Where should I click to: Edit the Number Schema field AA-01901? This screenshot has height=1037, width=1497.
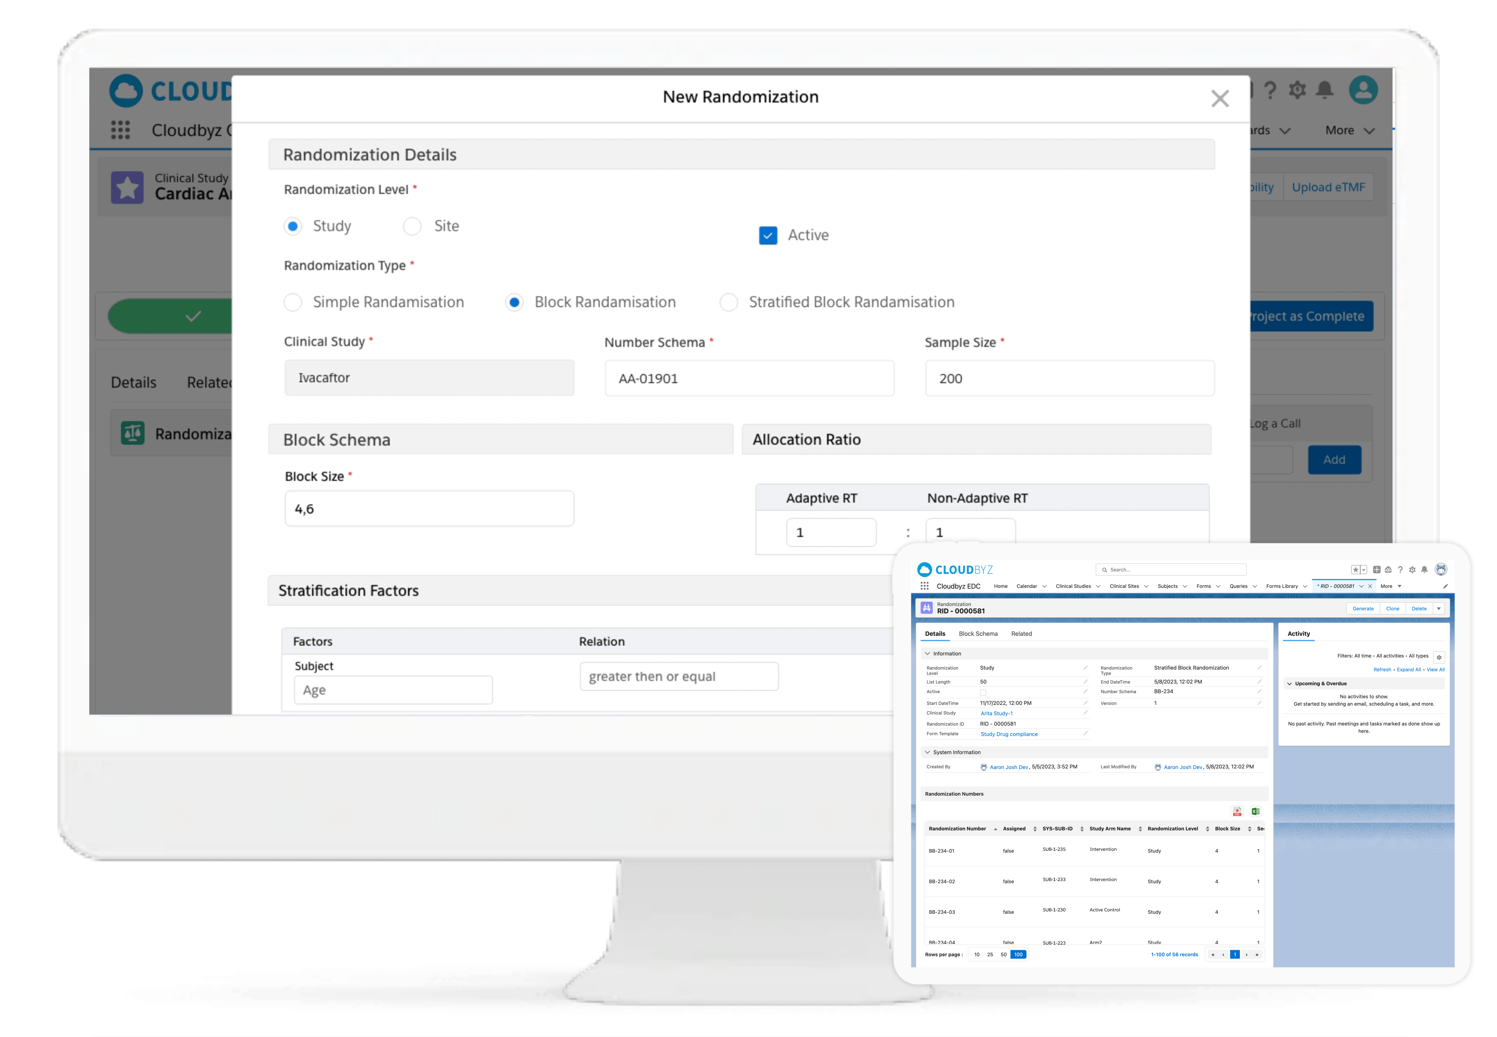point(749,378)
